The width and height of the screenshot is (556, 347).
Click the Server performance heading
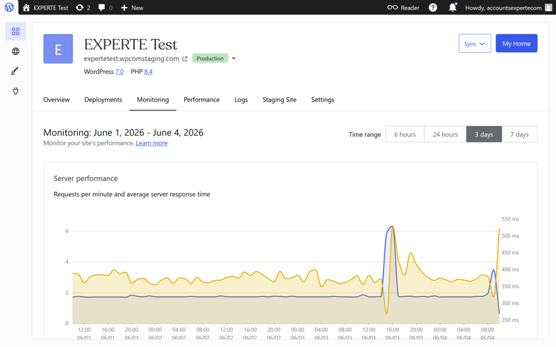(x=85, y=179)
